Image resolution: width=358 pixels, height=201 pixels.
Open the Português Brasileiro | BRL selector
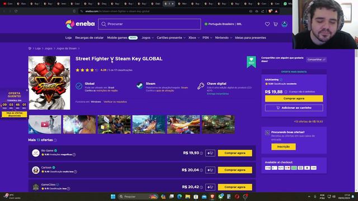pyautogui.click(x=223, y=24)
